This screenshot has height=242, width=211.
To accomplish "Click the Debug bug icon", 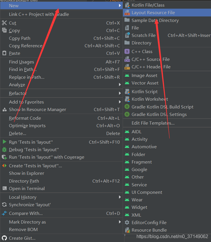I will point(4,149).
